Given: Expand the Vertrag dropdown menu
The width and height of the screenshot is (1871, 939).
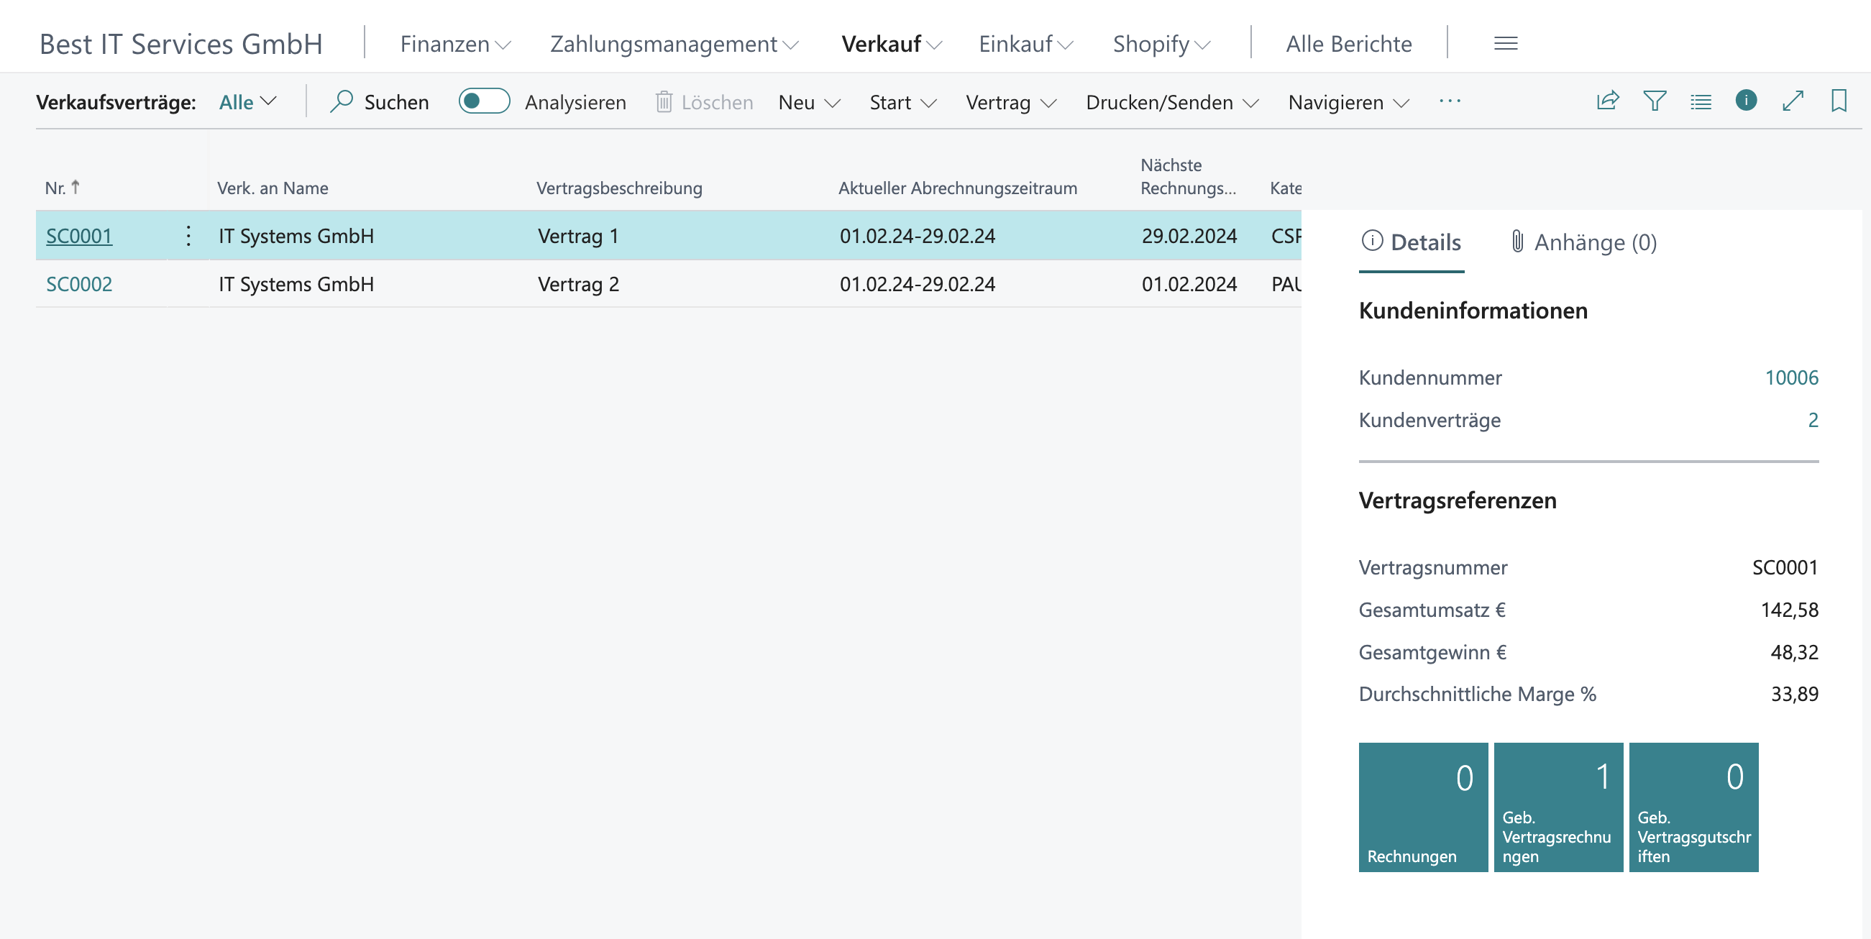Looking at the screenshot, I should point(1010,101).
